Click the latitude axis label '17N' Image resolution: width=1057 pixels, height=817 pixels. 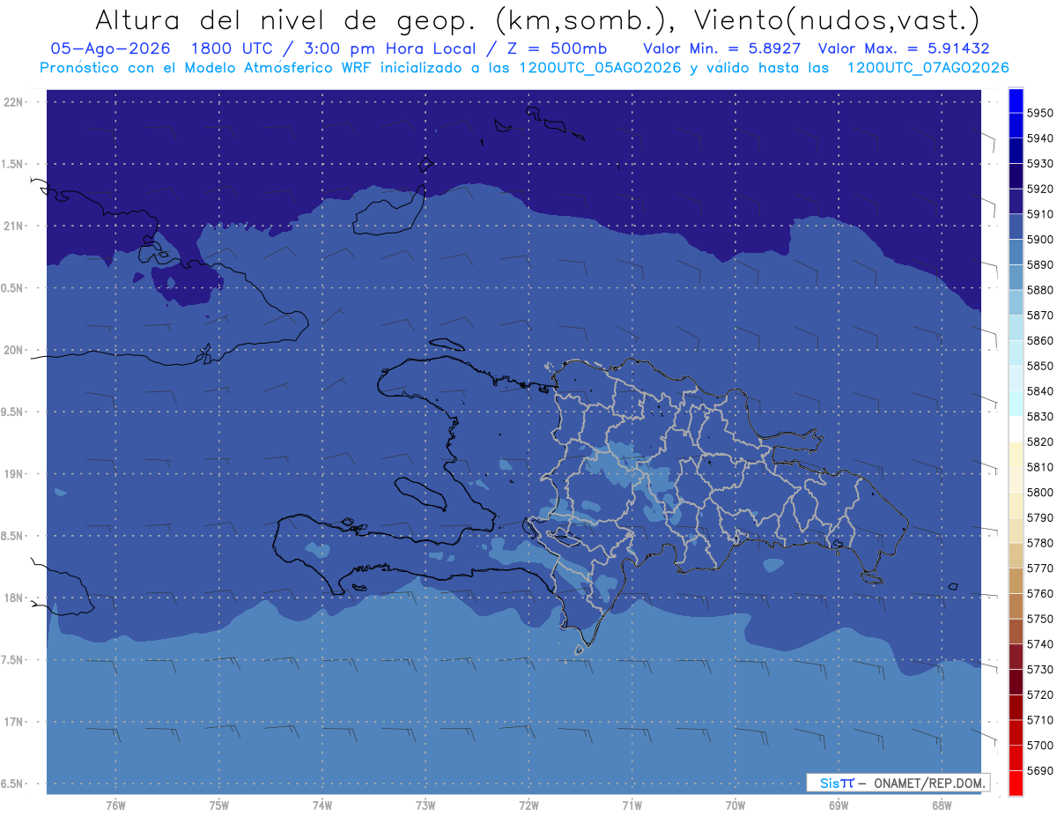pos(14,722)
